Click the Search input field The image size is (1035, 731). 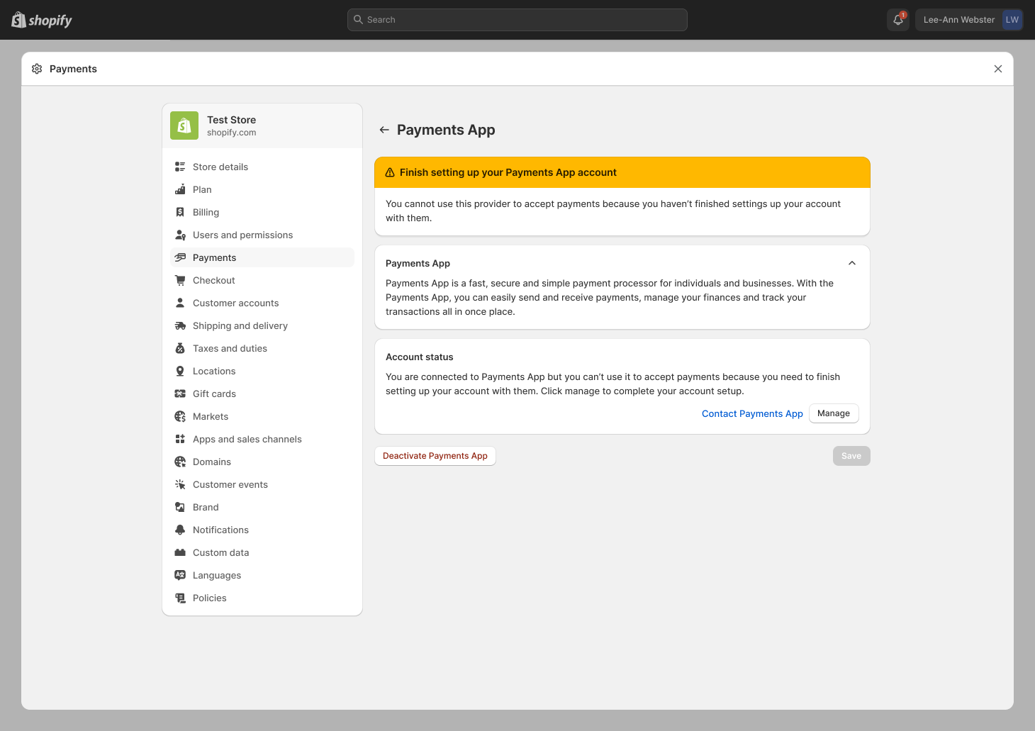(x=517, y=20)
